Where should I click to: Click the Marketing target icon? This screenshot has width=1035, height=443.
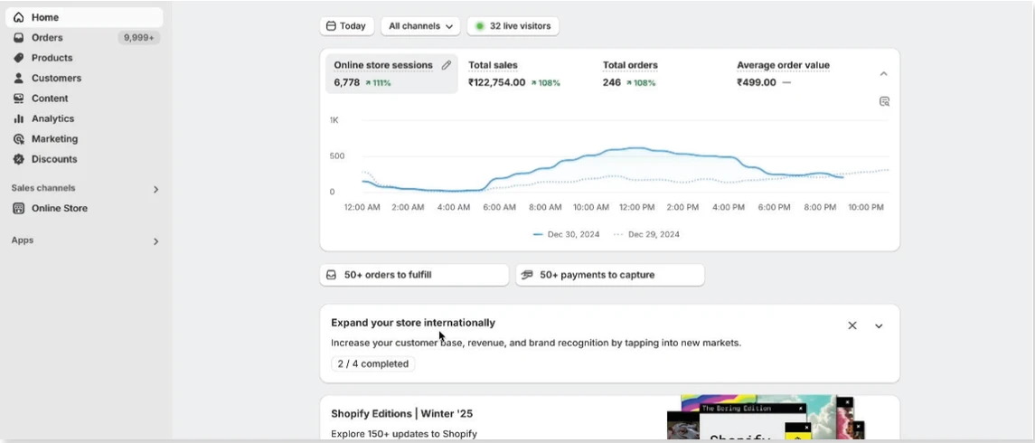click(x=18, y=139)
